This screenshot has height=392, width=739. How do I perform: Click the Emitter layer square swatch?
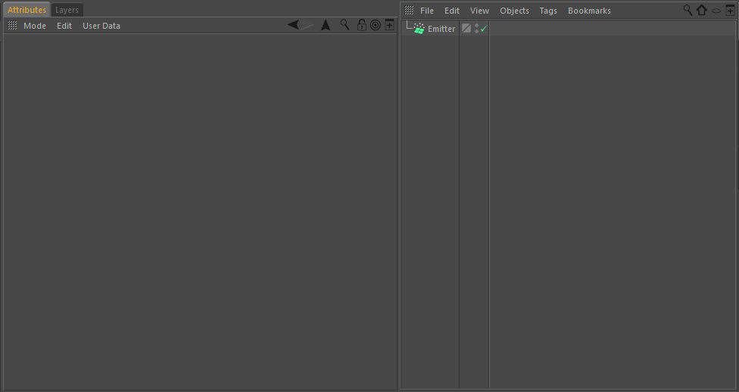pos(466,28)
